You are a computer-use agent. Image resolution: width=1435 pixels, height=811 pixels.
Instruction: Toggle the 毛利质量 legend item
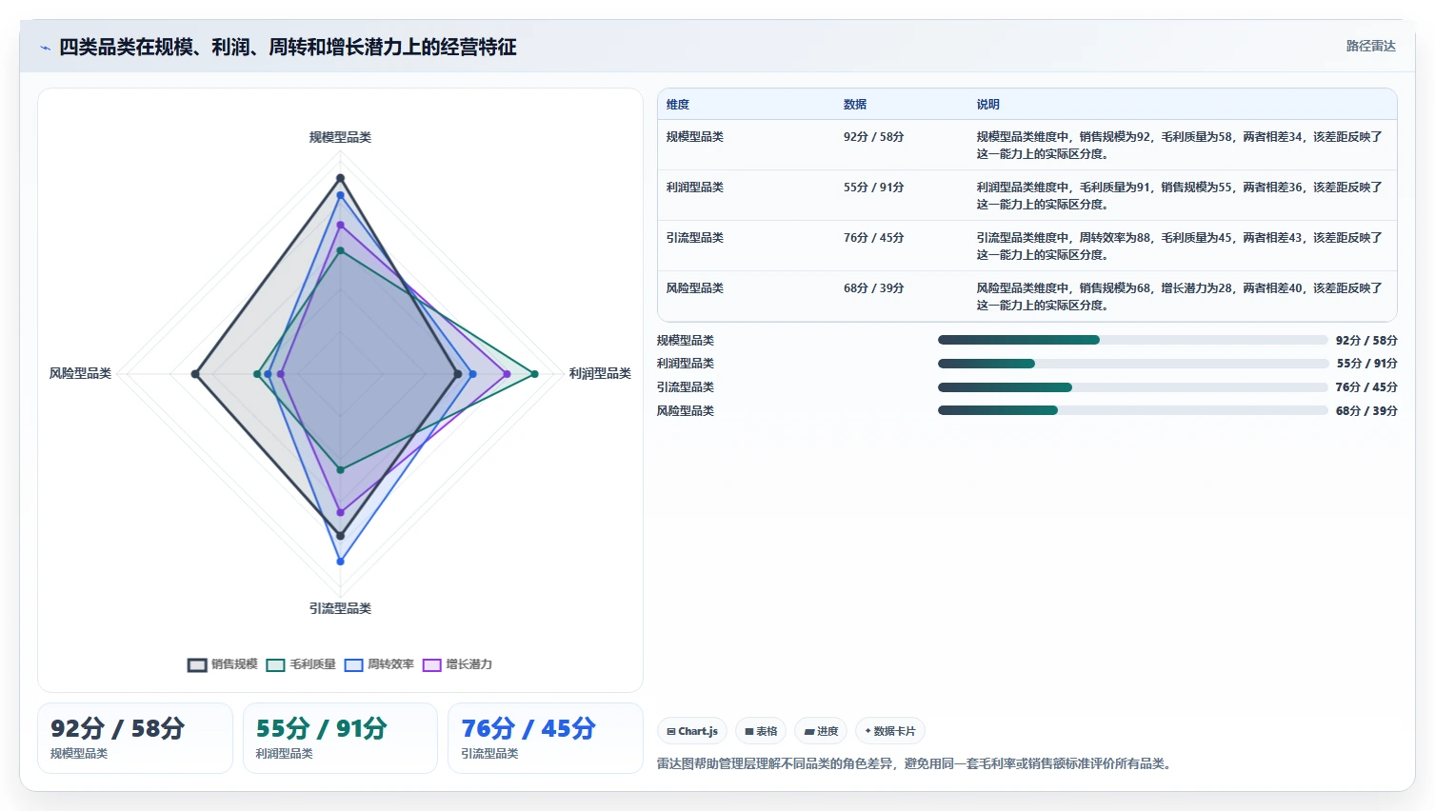pyautogui.click(x=301, y=664)
